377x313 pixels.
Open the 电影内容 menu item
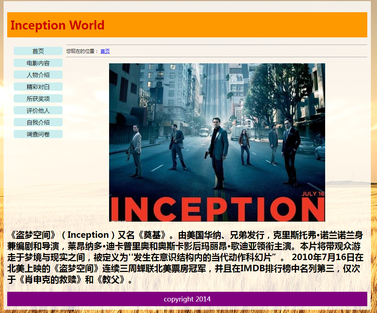[x=38, y=63]
